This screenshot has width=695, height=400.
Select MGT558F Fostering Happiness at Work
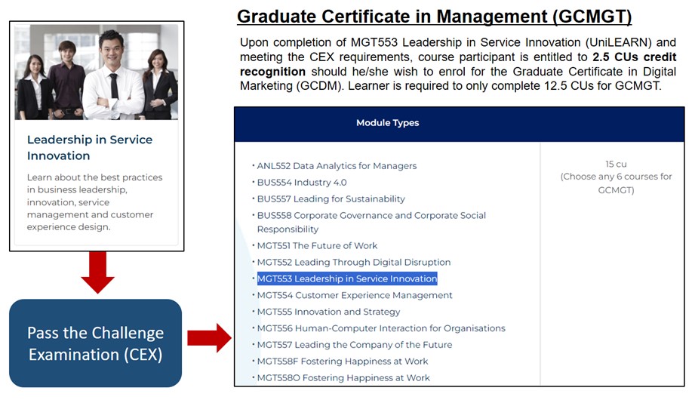(x=343, y=362)
